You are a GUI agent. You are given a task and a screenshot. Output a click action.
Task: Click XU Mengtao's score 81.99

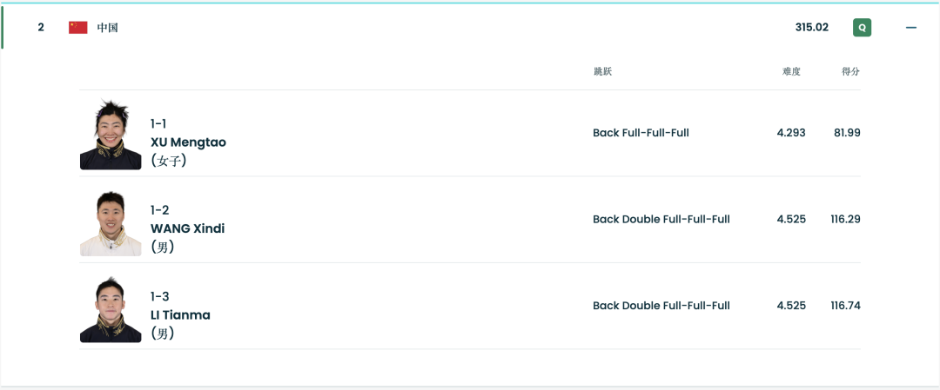[847, 133]
